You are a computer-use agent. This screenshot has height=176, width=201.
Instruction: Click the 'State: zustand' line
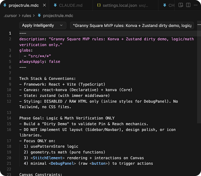pyautogui.click(x=64, y=96)
